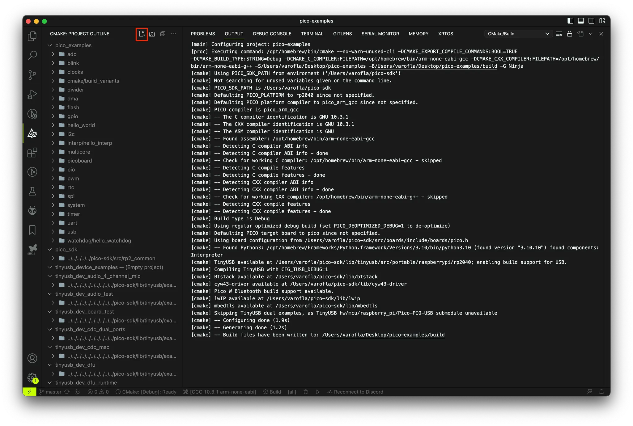Expand the hello_world folder

tap(81, 125)
